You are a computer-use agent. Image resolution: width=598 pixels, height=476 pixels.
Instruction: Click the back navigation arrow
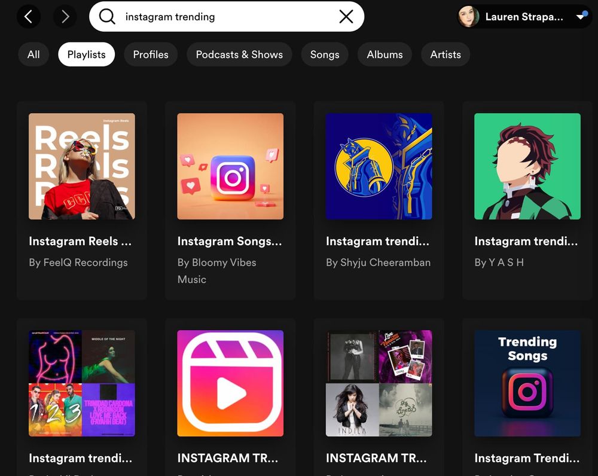pyautogui.click(x=29, y=16)
